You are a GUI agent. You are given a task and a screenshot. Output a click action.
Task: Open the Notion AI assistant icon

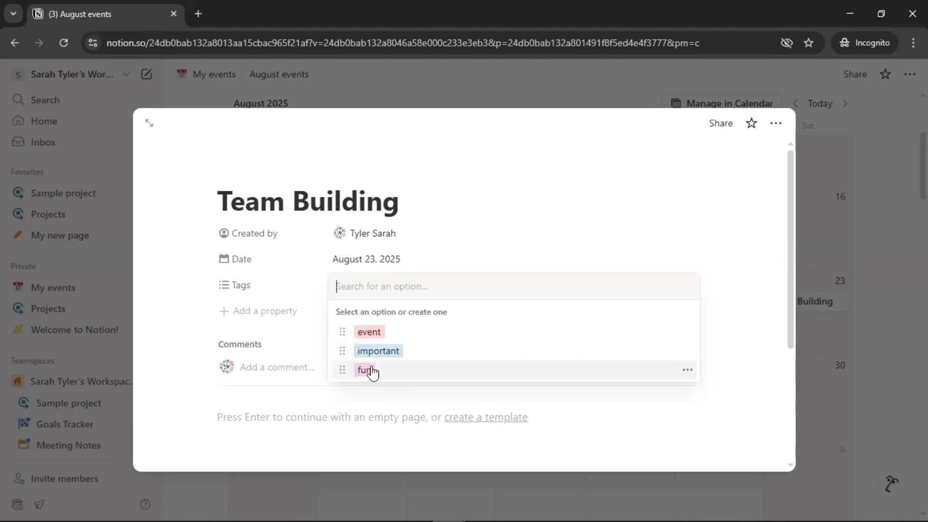click(891, 484)
